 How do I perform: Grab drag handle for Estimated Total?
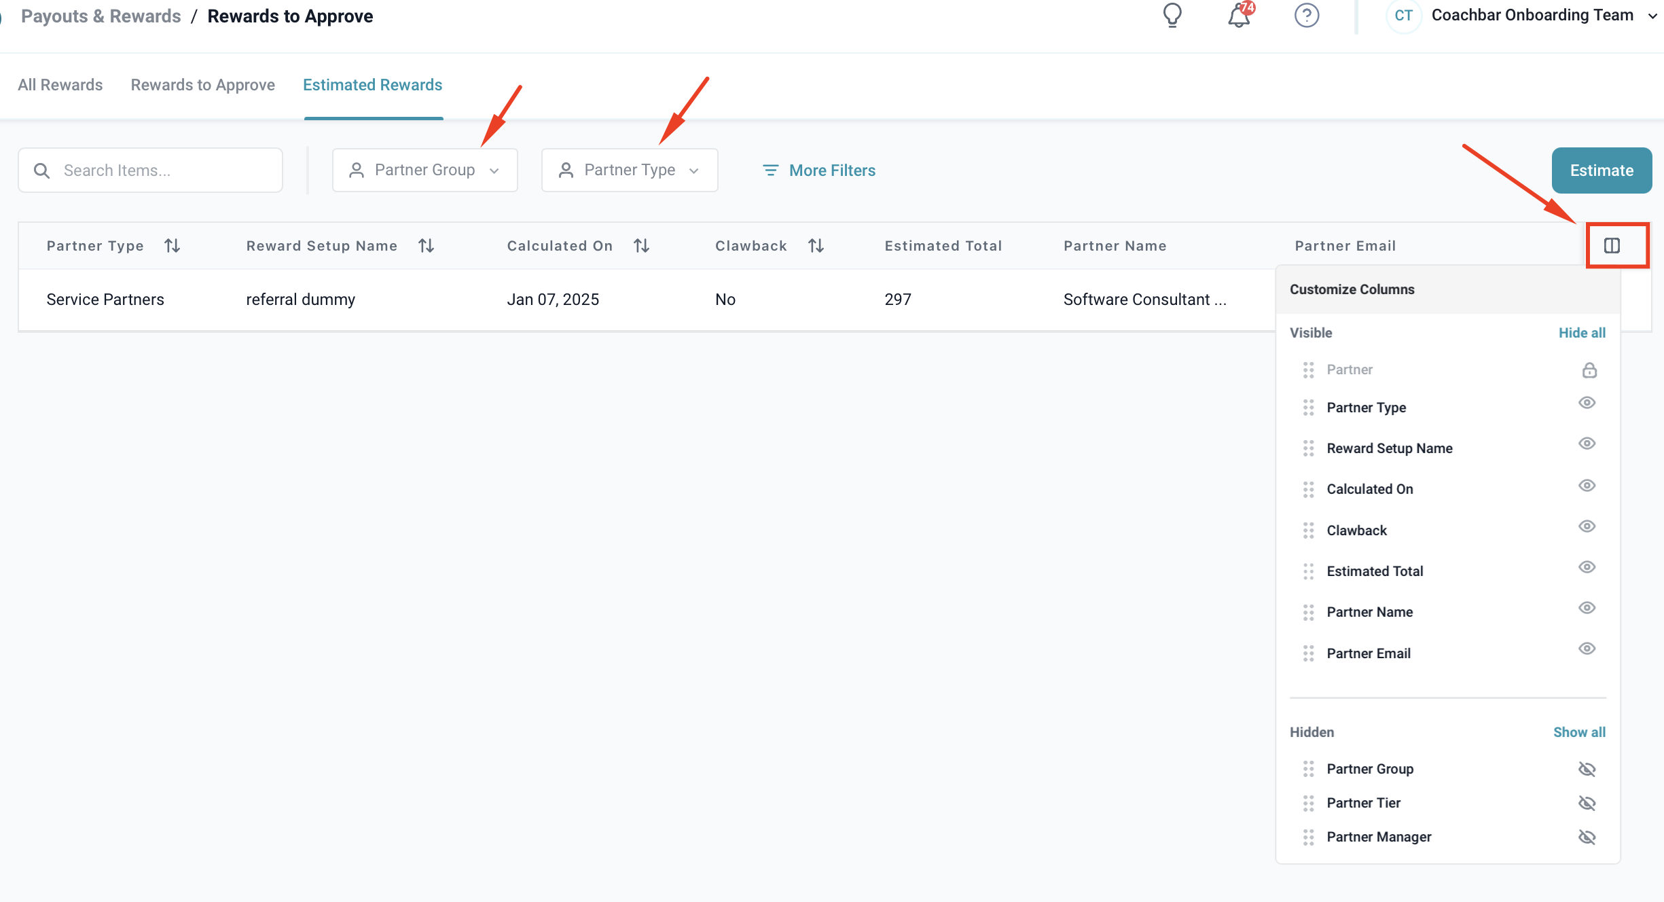tap(1308, 571)
